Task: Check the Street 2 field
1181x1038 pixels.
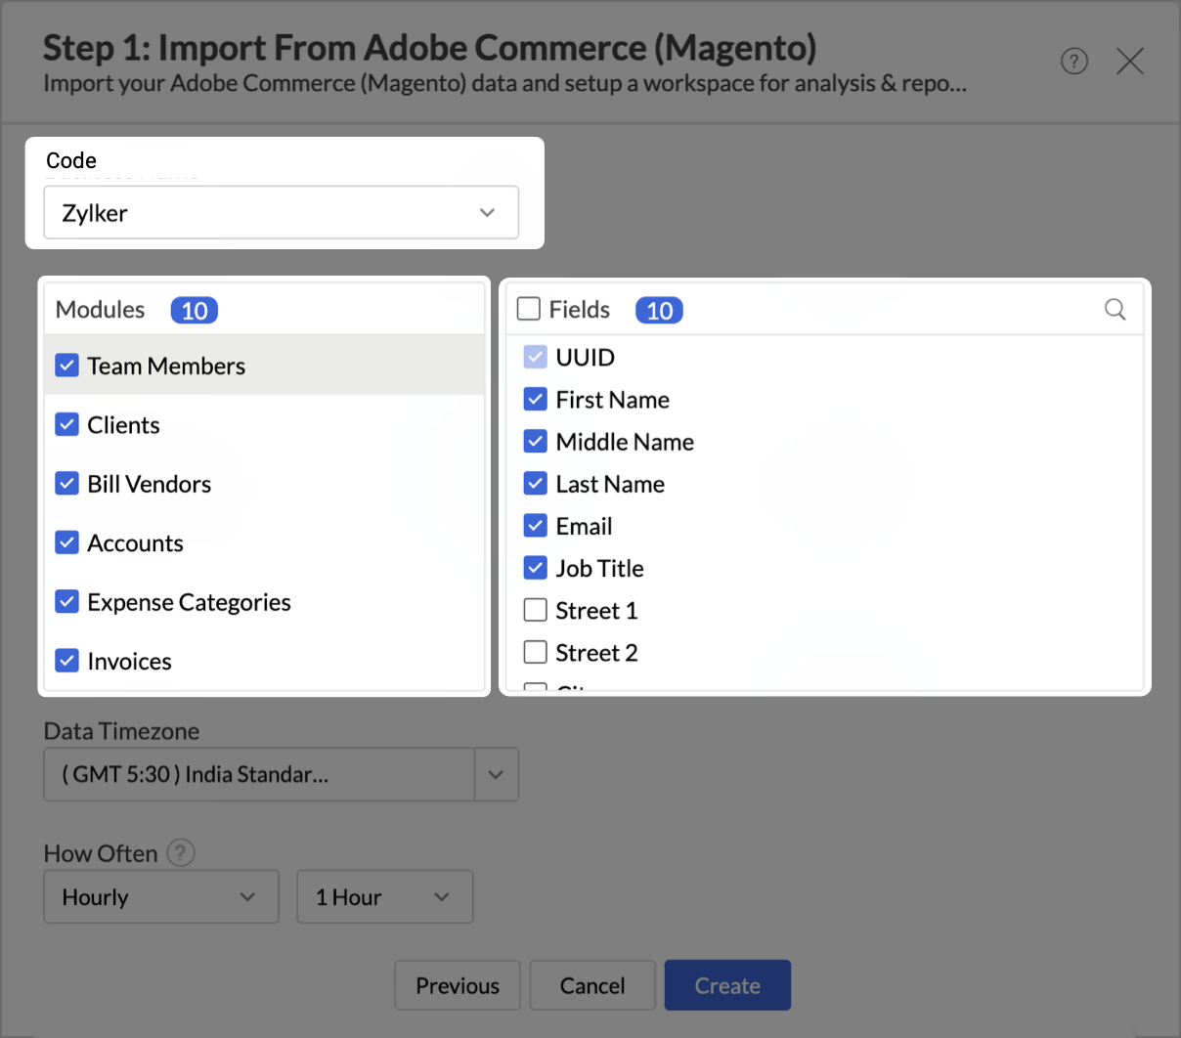Action: tap(536, 652)
